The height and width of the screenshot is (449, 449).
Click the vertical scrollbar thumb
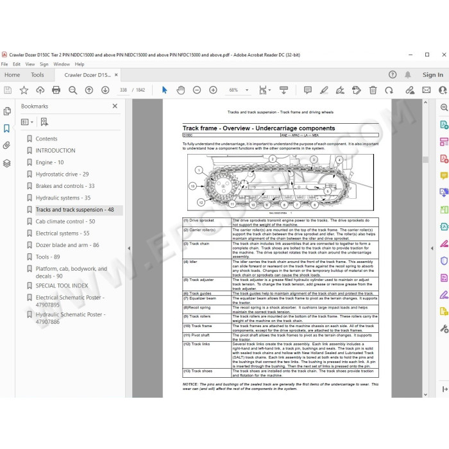pyautogui.click(x=425, y=160)
